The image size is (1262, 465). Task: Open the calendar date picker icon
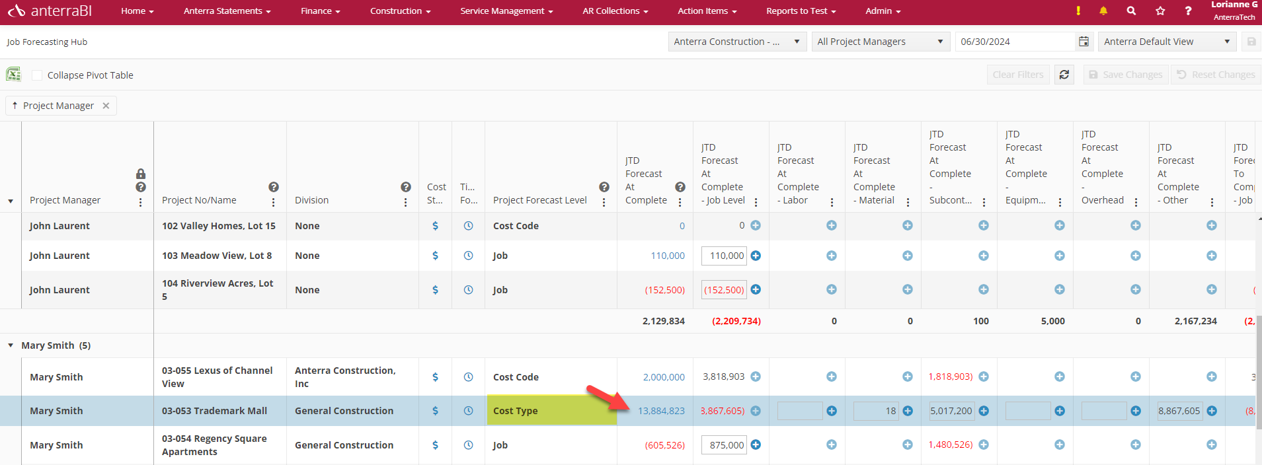tap(1084, 42)
